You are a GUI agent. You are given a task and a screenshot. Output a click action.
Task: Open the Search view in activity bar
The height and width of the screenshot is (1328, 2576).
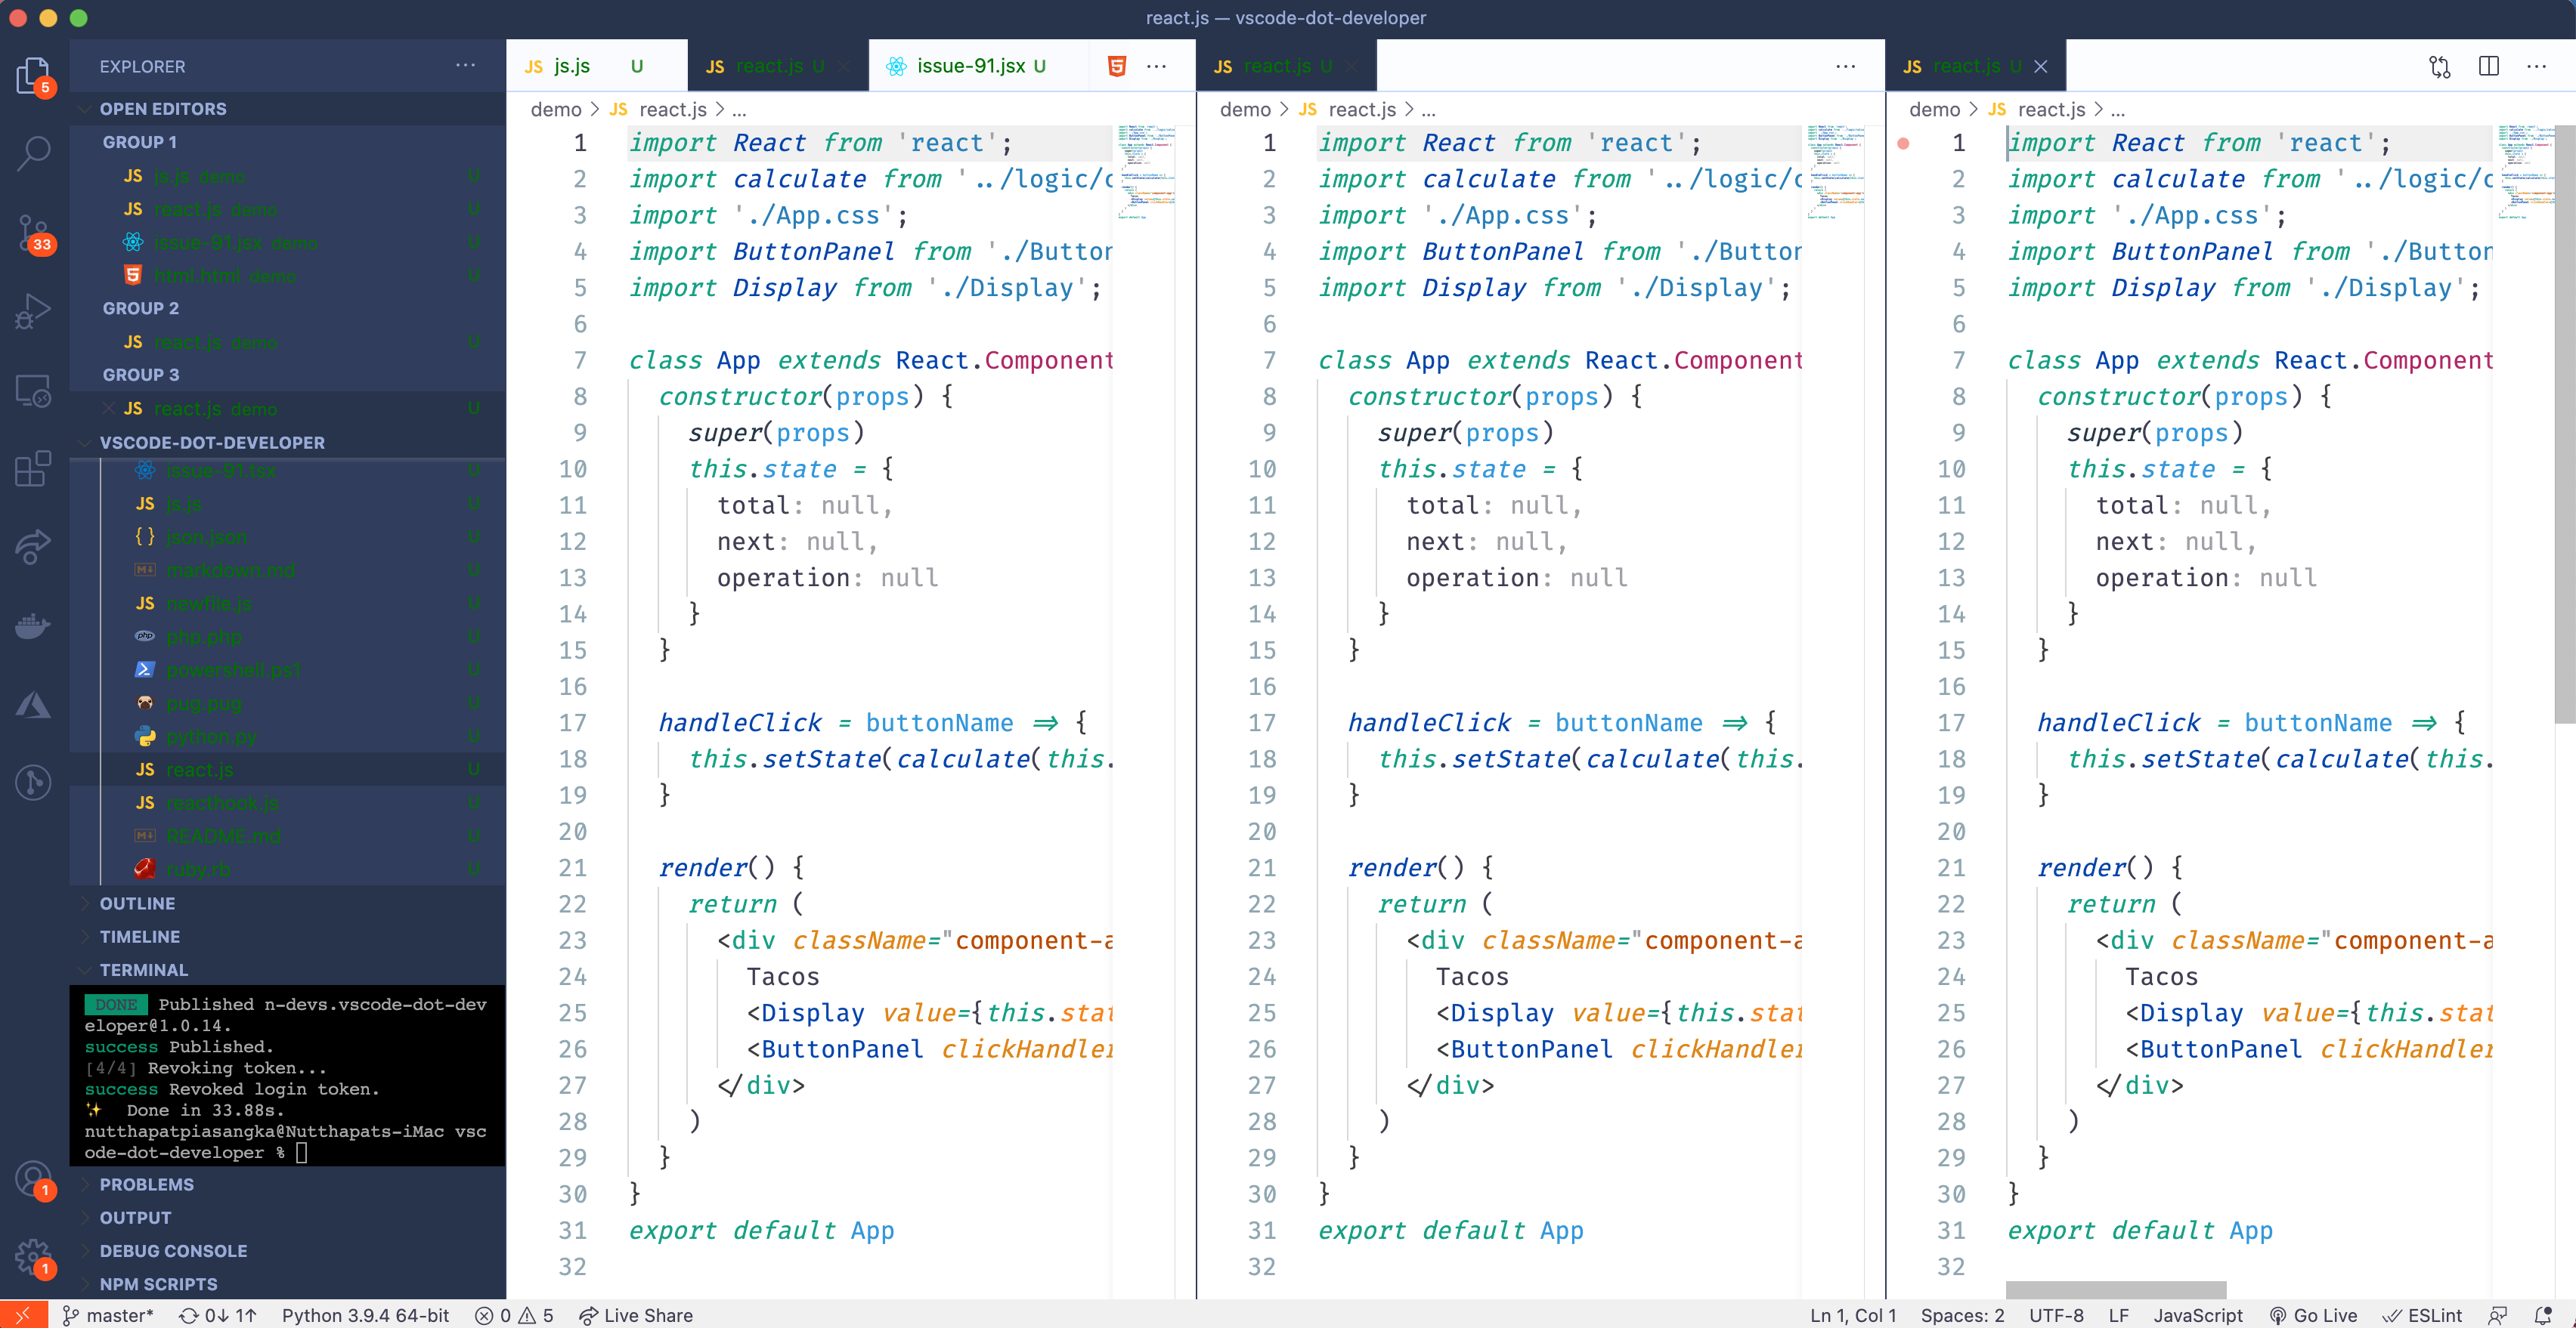point(34,153)
